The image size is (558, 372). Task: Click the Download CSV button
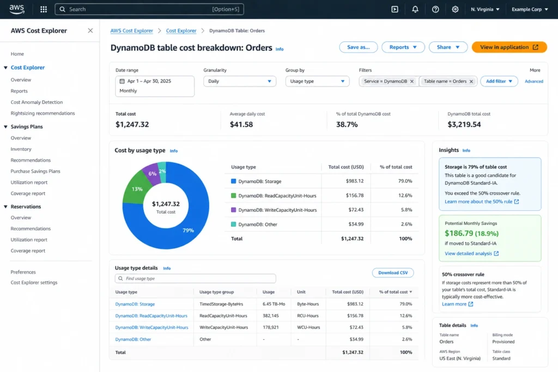[392, 272]
